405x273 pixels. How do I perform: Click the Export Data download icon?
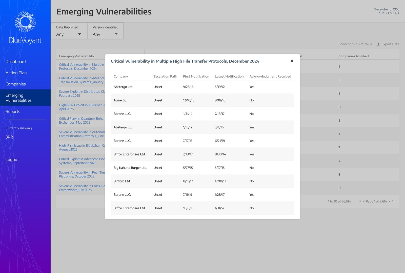[378, 44]
